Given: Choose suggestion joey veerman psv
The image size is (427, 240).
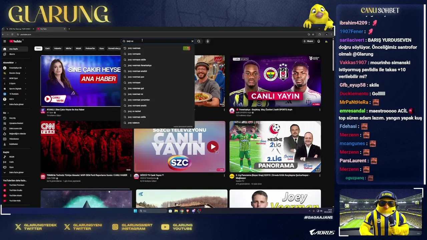Looking at the screenshot, I should [x=157, y=77].
